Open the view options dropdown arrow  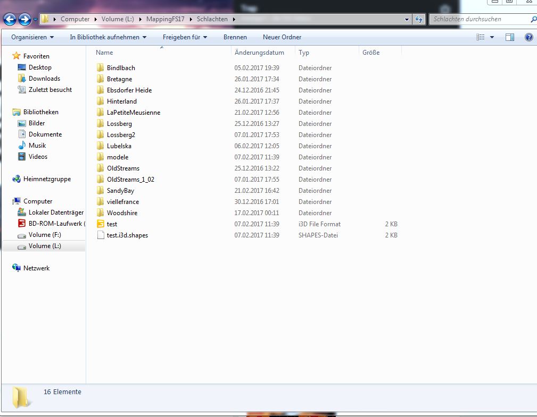point(492,37)
